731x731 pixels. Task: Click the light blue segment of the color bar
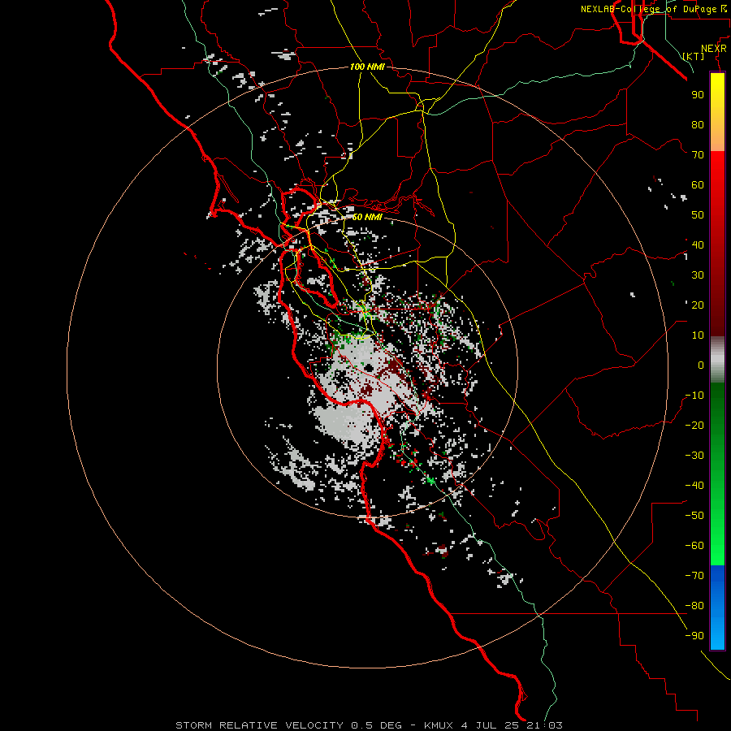pos(717,630)
